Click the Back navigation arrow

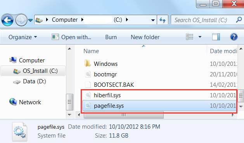tap(7, 20)
